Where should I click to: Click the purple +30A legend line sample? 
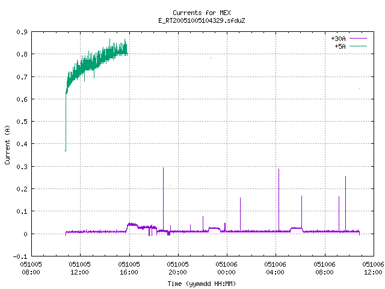358,39
